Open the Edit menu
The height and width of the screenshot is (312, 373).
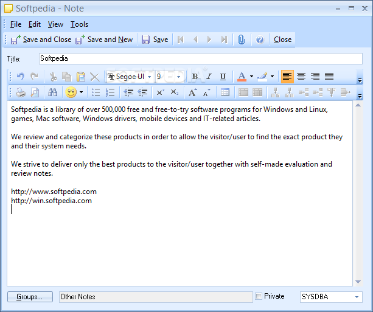[35, 24]
